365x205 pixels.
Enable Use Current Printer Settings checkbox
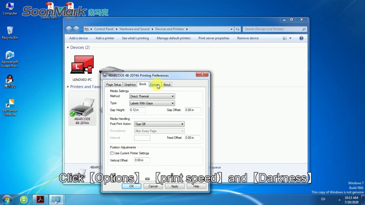tap(112, 153)
